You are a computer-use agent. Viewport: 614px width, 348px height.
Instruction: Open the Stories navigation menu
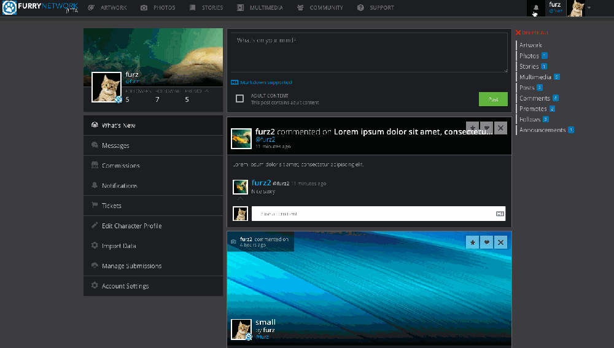click(206, 7)
